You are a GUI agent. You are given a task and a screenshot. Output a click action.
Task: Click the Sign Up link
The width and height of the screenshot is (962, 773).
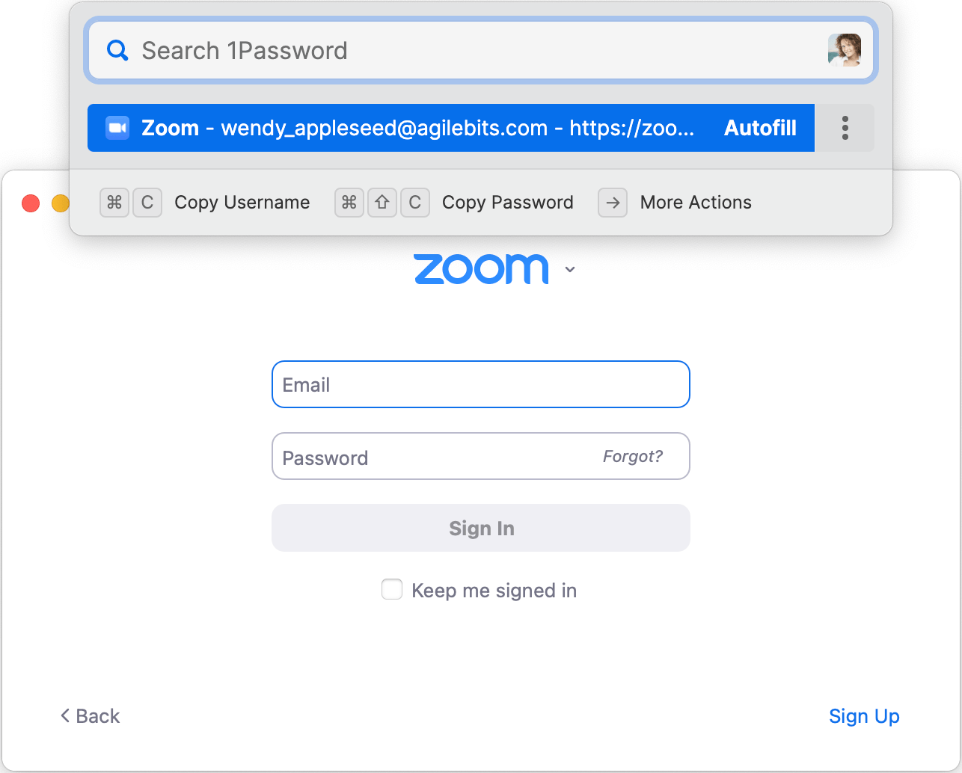point(864,715)
